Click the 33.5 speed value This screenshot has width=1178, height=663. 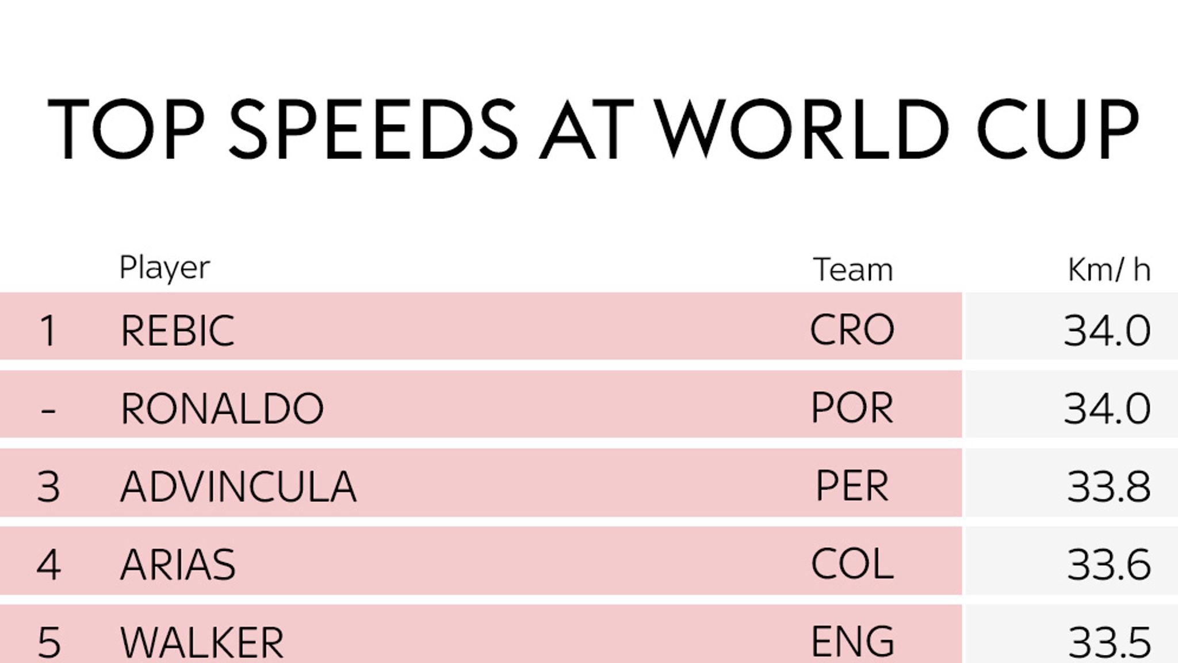[x=1110, y=642]
